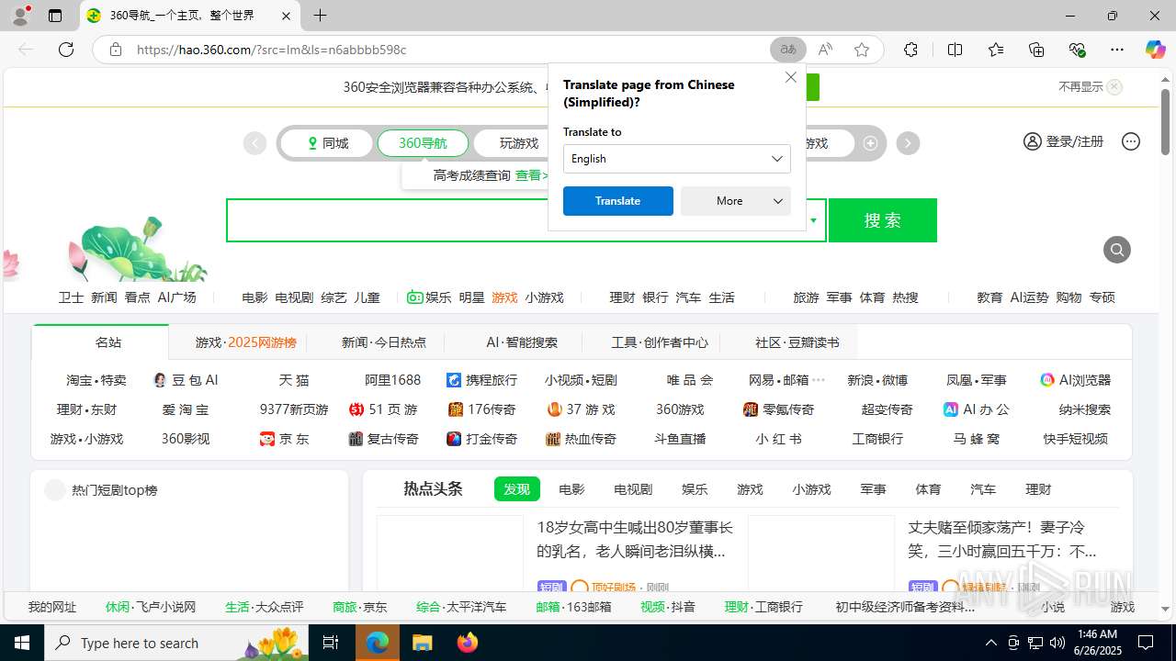The image size is (1176, 661).
Task: Click the network tray icon
Action: [x=1035, y=643]
